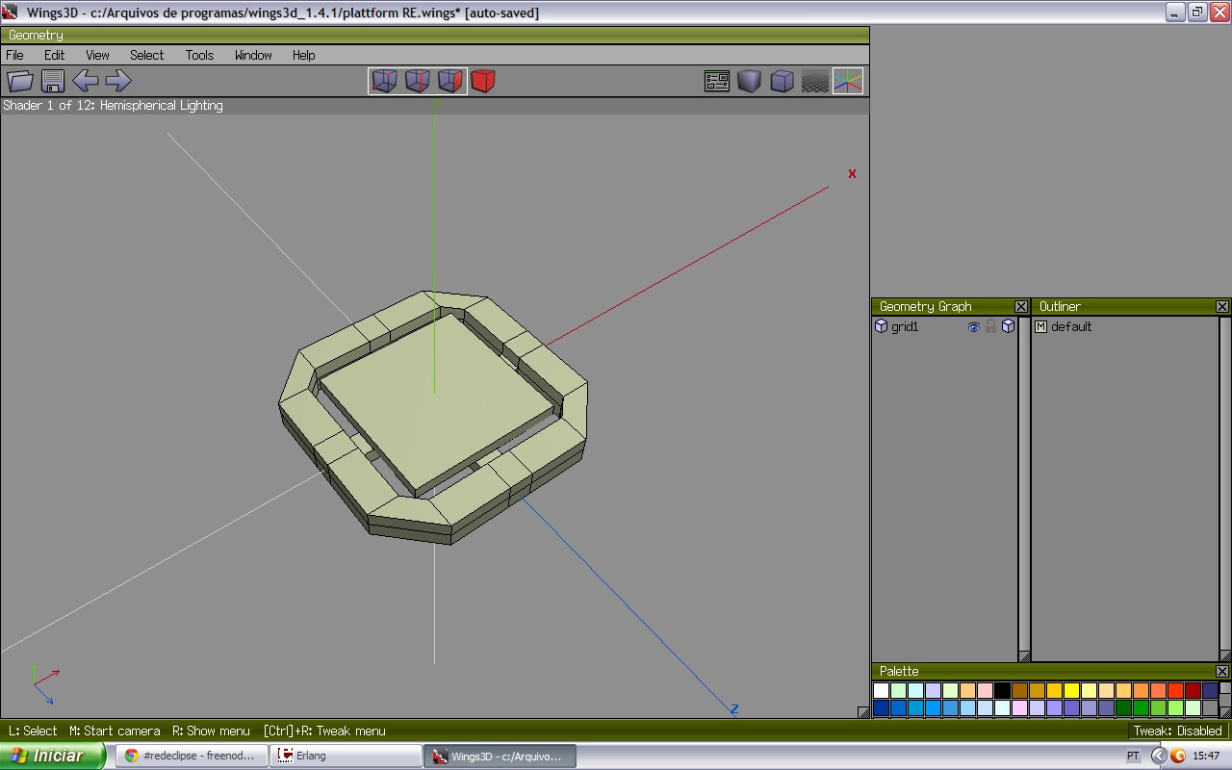The image size is (1232, 770).
Task: Switch to face selection mode cube
Action: [x=449, y=82]
